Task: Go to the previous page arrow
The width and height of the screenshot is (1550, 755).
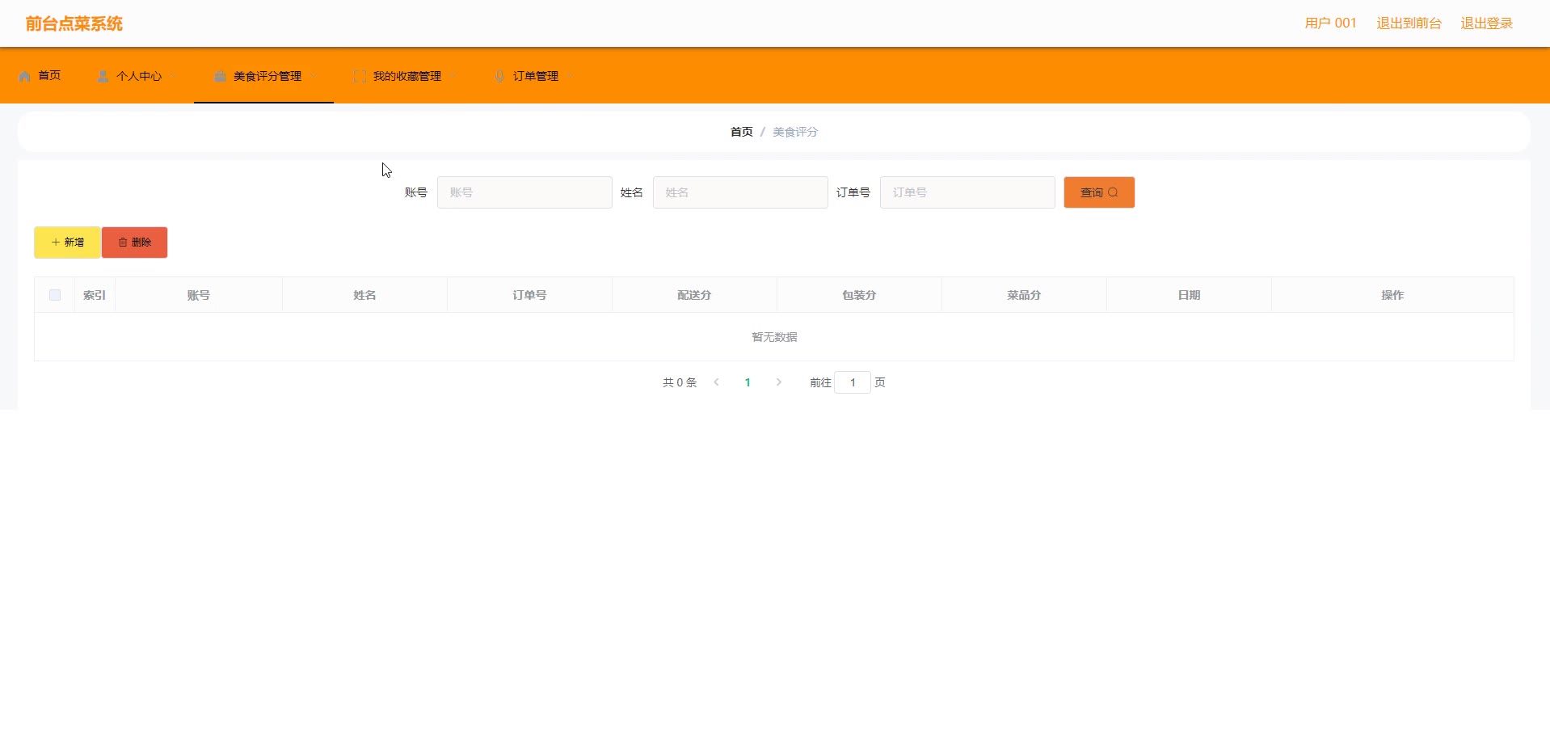Action: [x=716, y=382]
